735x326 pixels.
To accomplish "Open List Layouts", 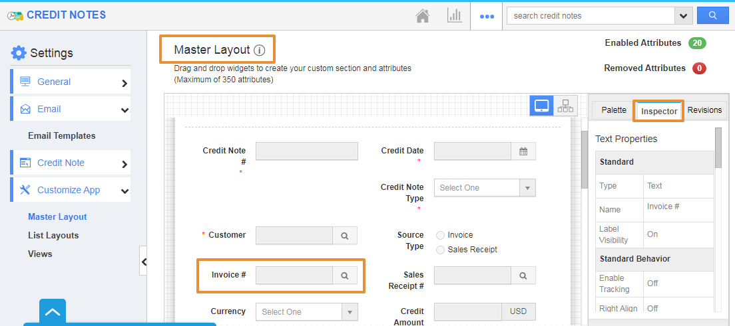I will (x=53, y=235).
